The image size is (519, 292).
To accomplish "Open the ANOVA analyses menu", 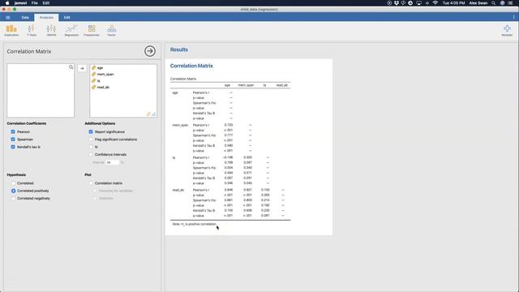I will pos(51,31).
